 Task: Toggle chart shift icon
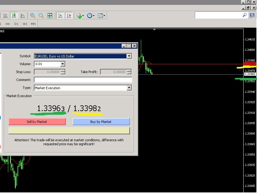click(69, 16)
